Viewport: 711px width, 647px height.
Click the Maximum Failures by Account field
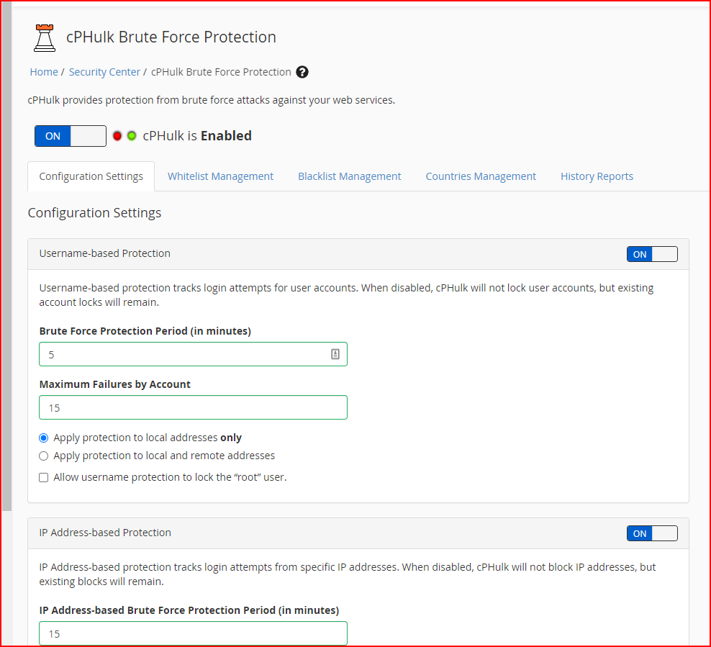193,407
